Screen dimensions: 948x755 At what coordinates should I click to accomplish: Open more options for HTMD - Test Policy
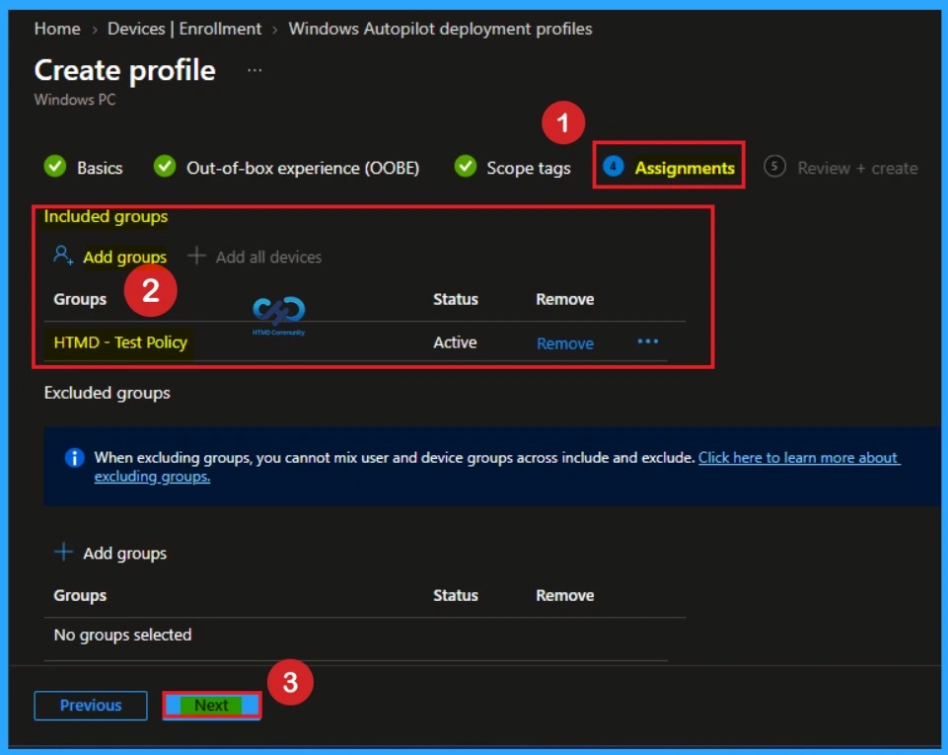(647, 341)
